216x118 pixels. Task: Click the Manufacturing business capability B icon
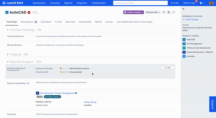tap(37, 93)
